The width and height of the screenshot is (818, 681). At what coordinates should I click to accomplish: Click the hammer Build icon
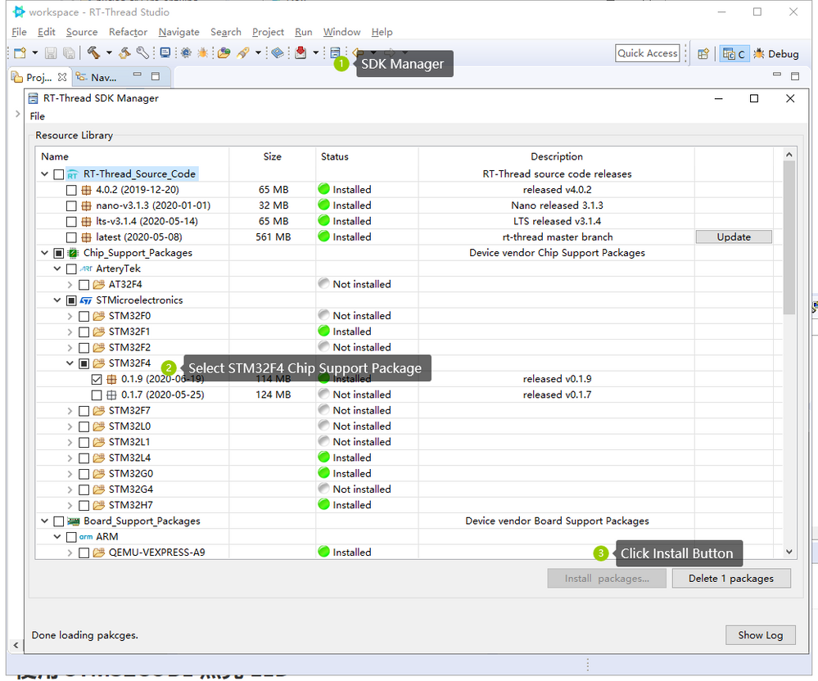[93, 52]
